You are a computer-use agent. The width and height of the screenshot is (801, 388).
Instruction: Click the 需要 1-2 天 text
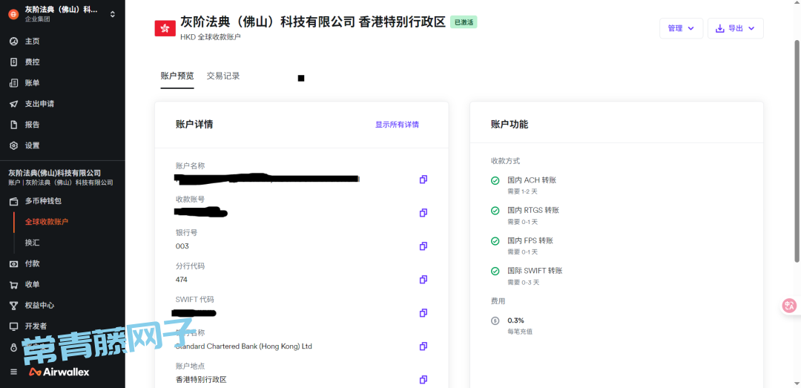(522, 191)
